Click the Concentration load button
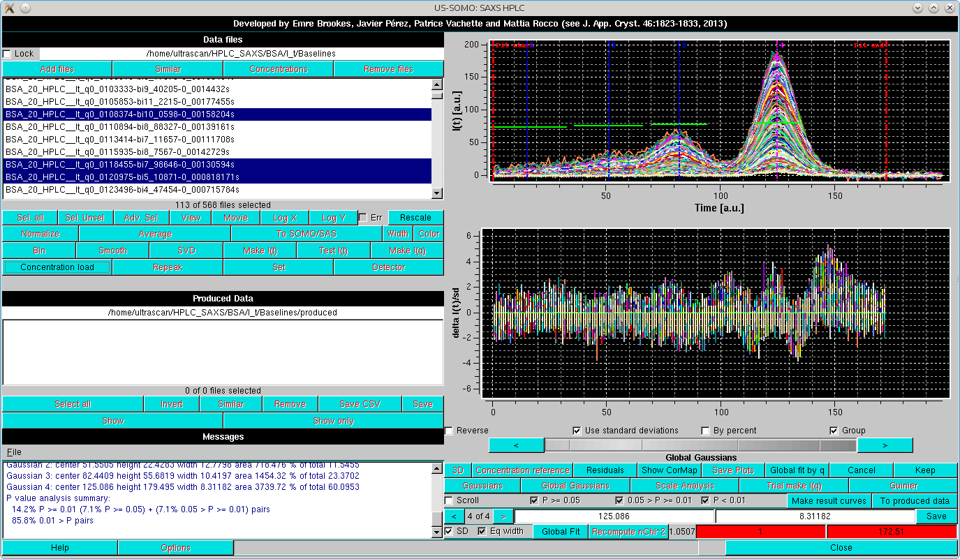 click(x=57, y=267)
